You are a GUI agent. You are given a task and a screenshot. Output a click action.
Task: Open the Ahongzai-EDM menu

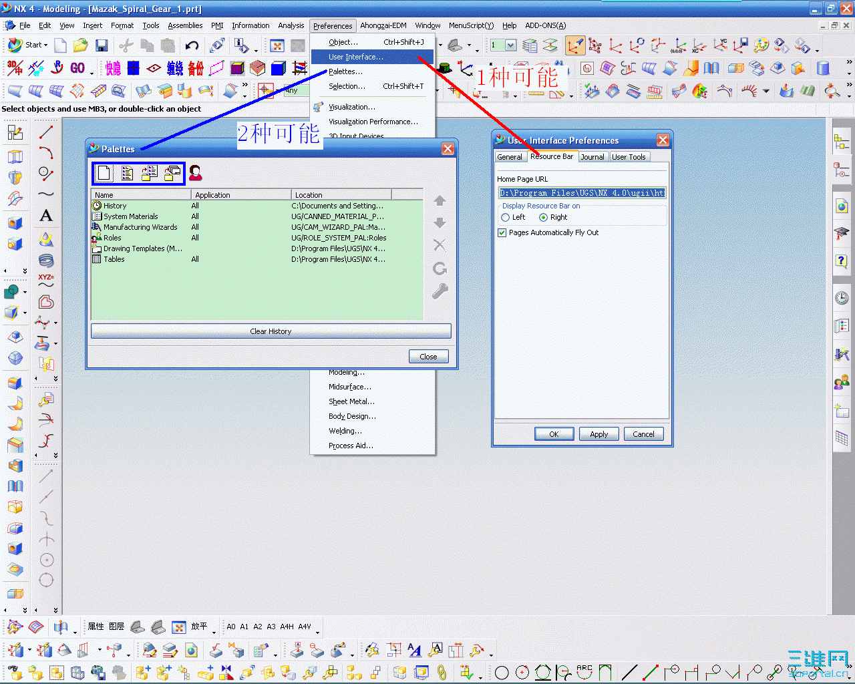coord(383,26)
